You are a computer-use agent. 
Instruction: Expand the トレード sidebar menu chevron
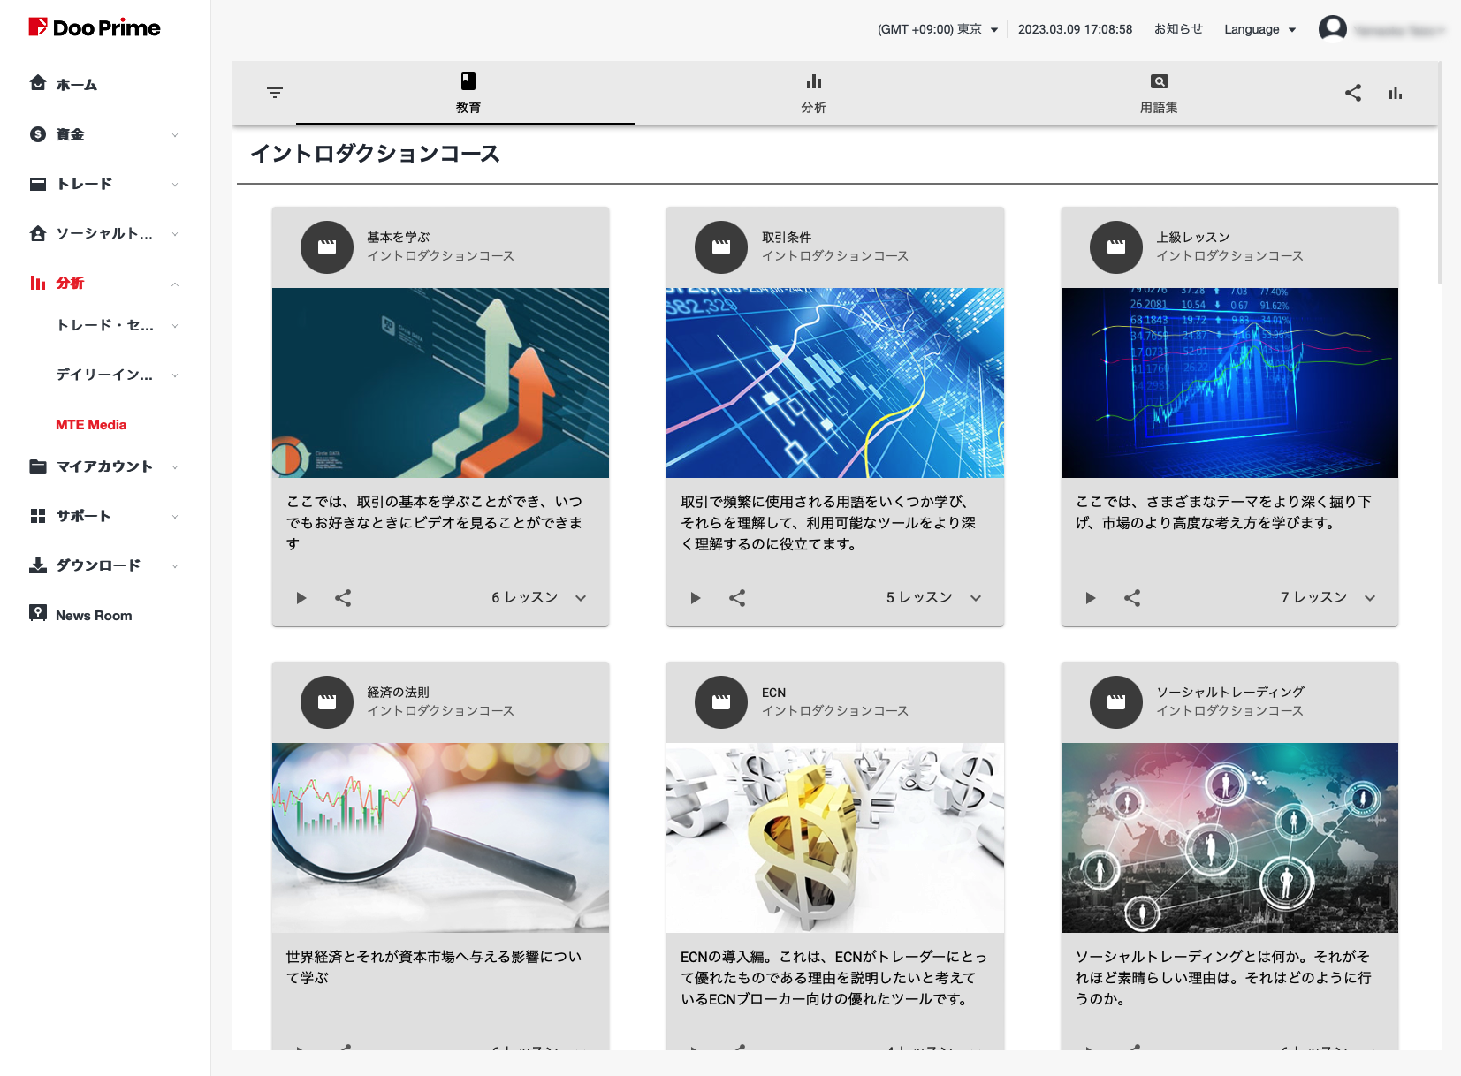[175, 185]
